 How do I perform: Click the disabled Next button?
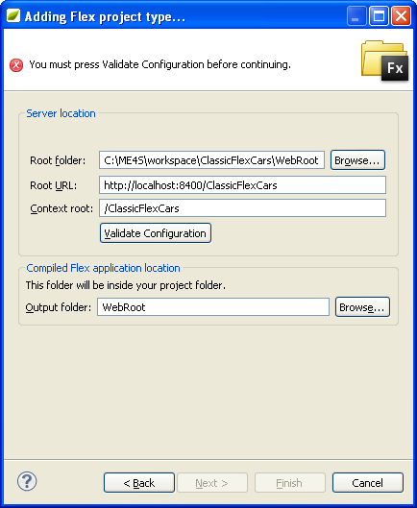[212, 483]
